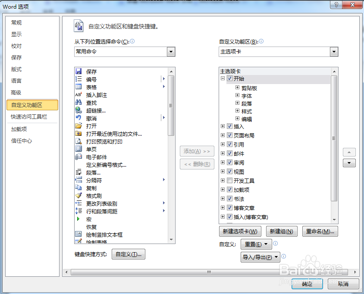Select 校对 in options sidebar
Viewport: 364px width, 294px height.
pyautogui.click(x=16, y=46)
